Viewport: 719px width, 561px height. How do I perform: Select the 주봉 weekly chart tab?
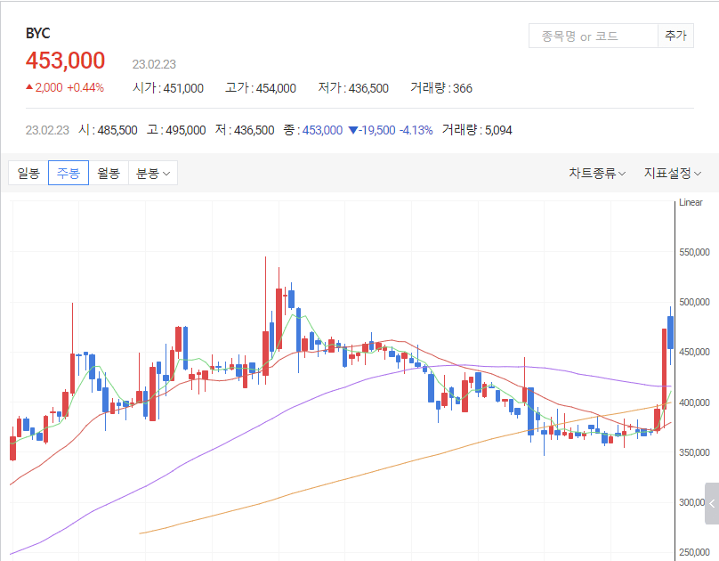coord(69,173)
